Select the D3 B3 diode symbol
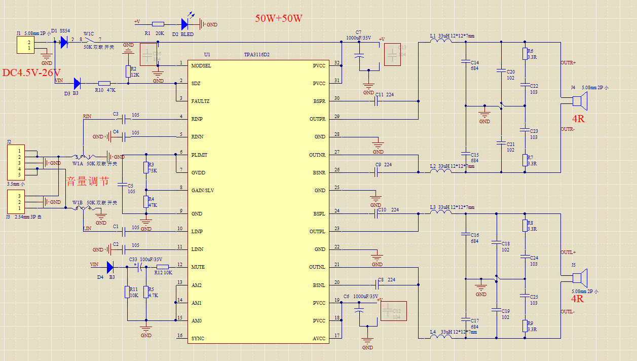 pyautogui.click(x=77, y=83)
